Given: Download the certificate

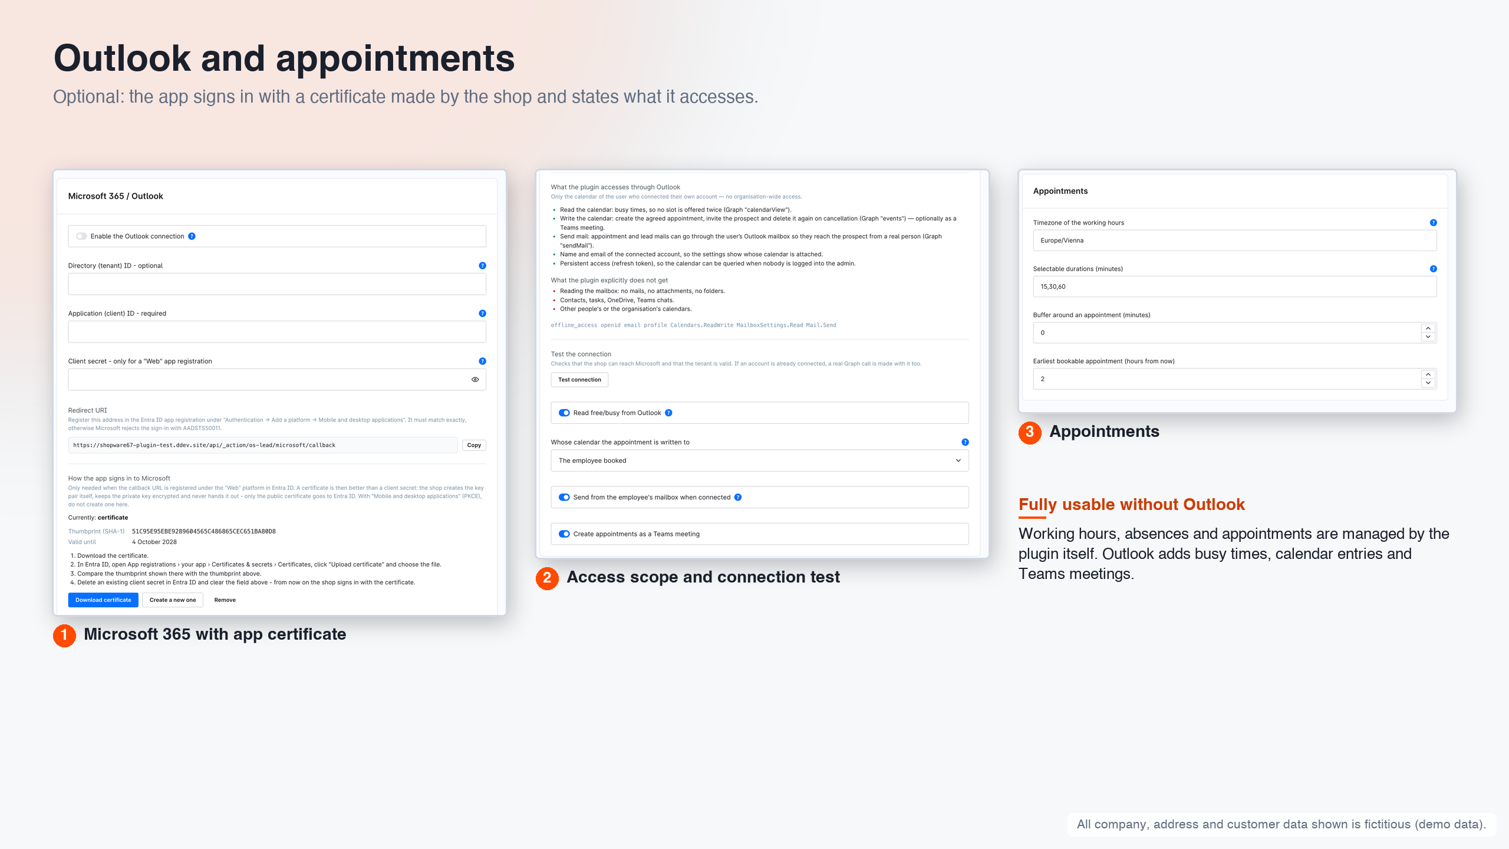Looking at the screenshot, I should [x=103, y=600].
